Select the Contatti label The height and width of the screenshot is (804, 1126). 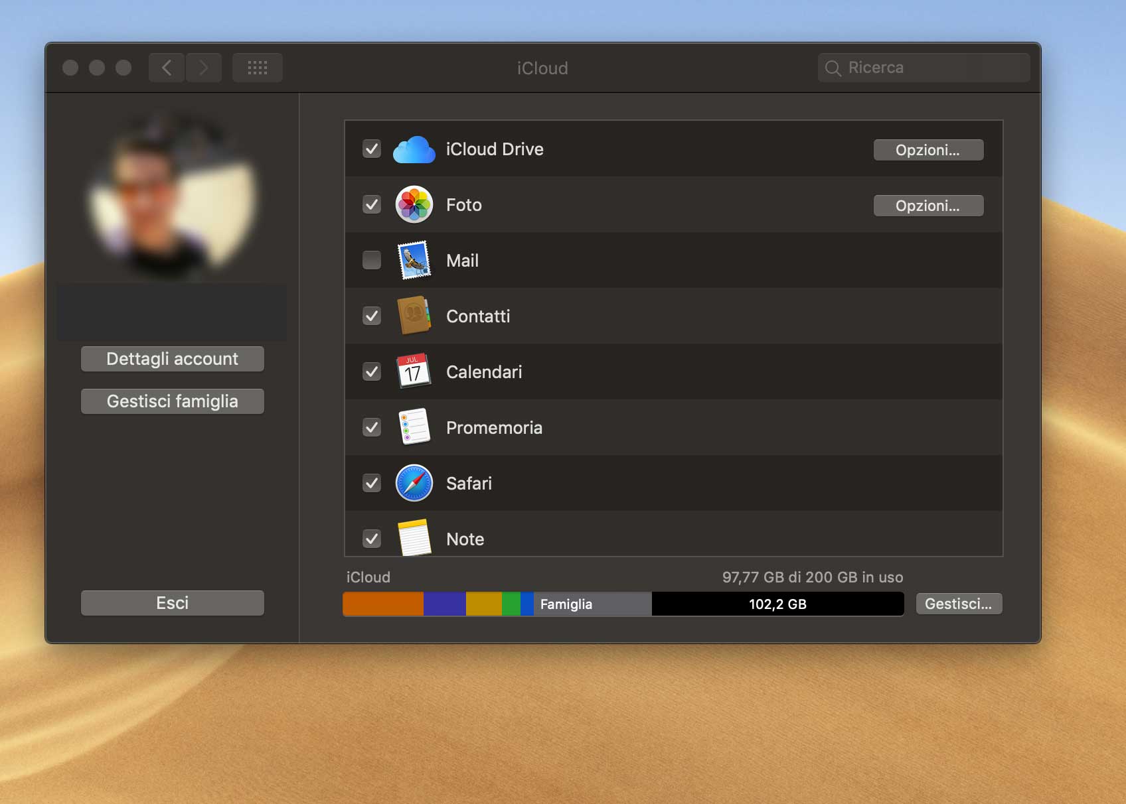tap(478, 316)
